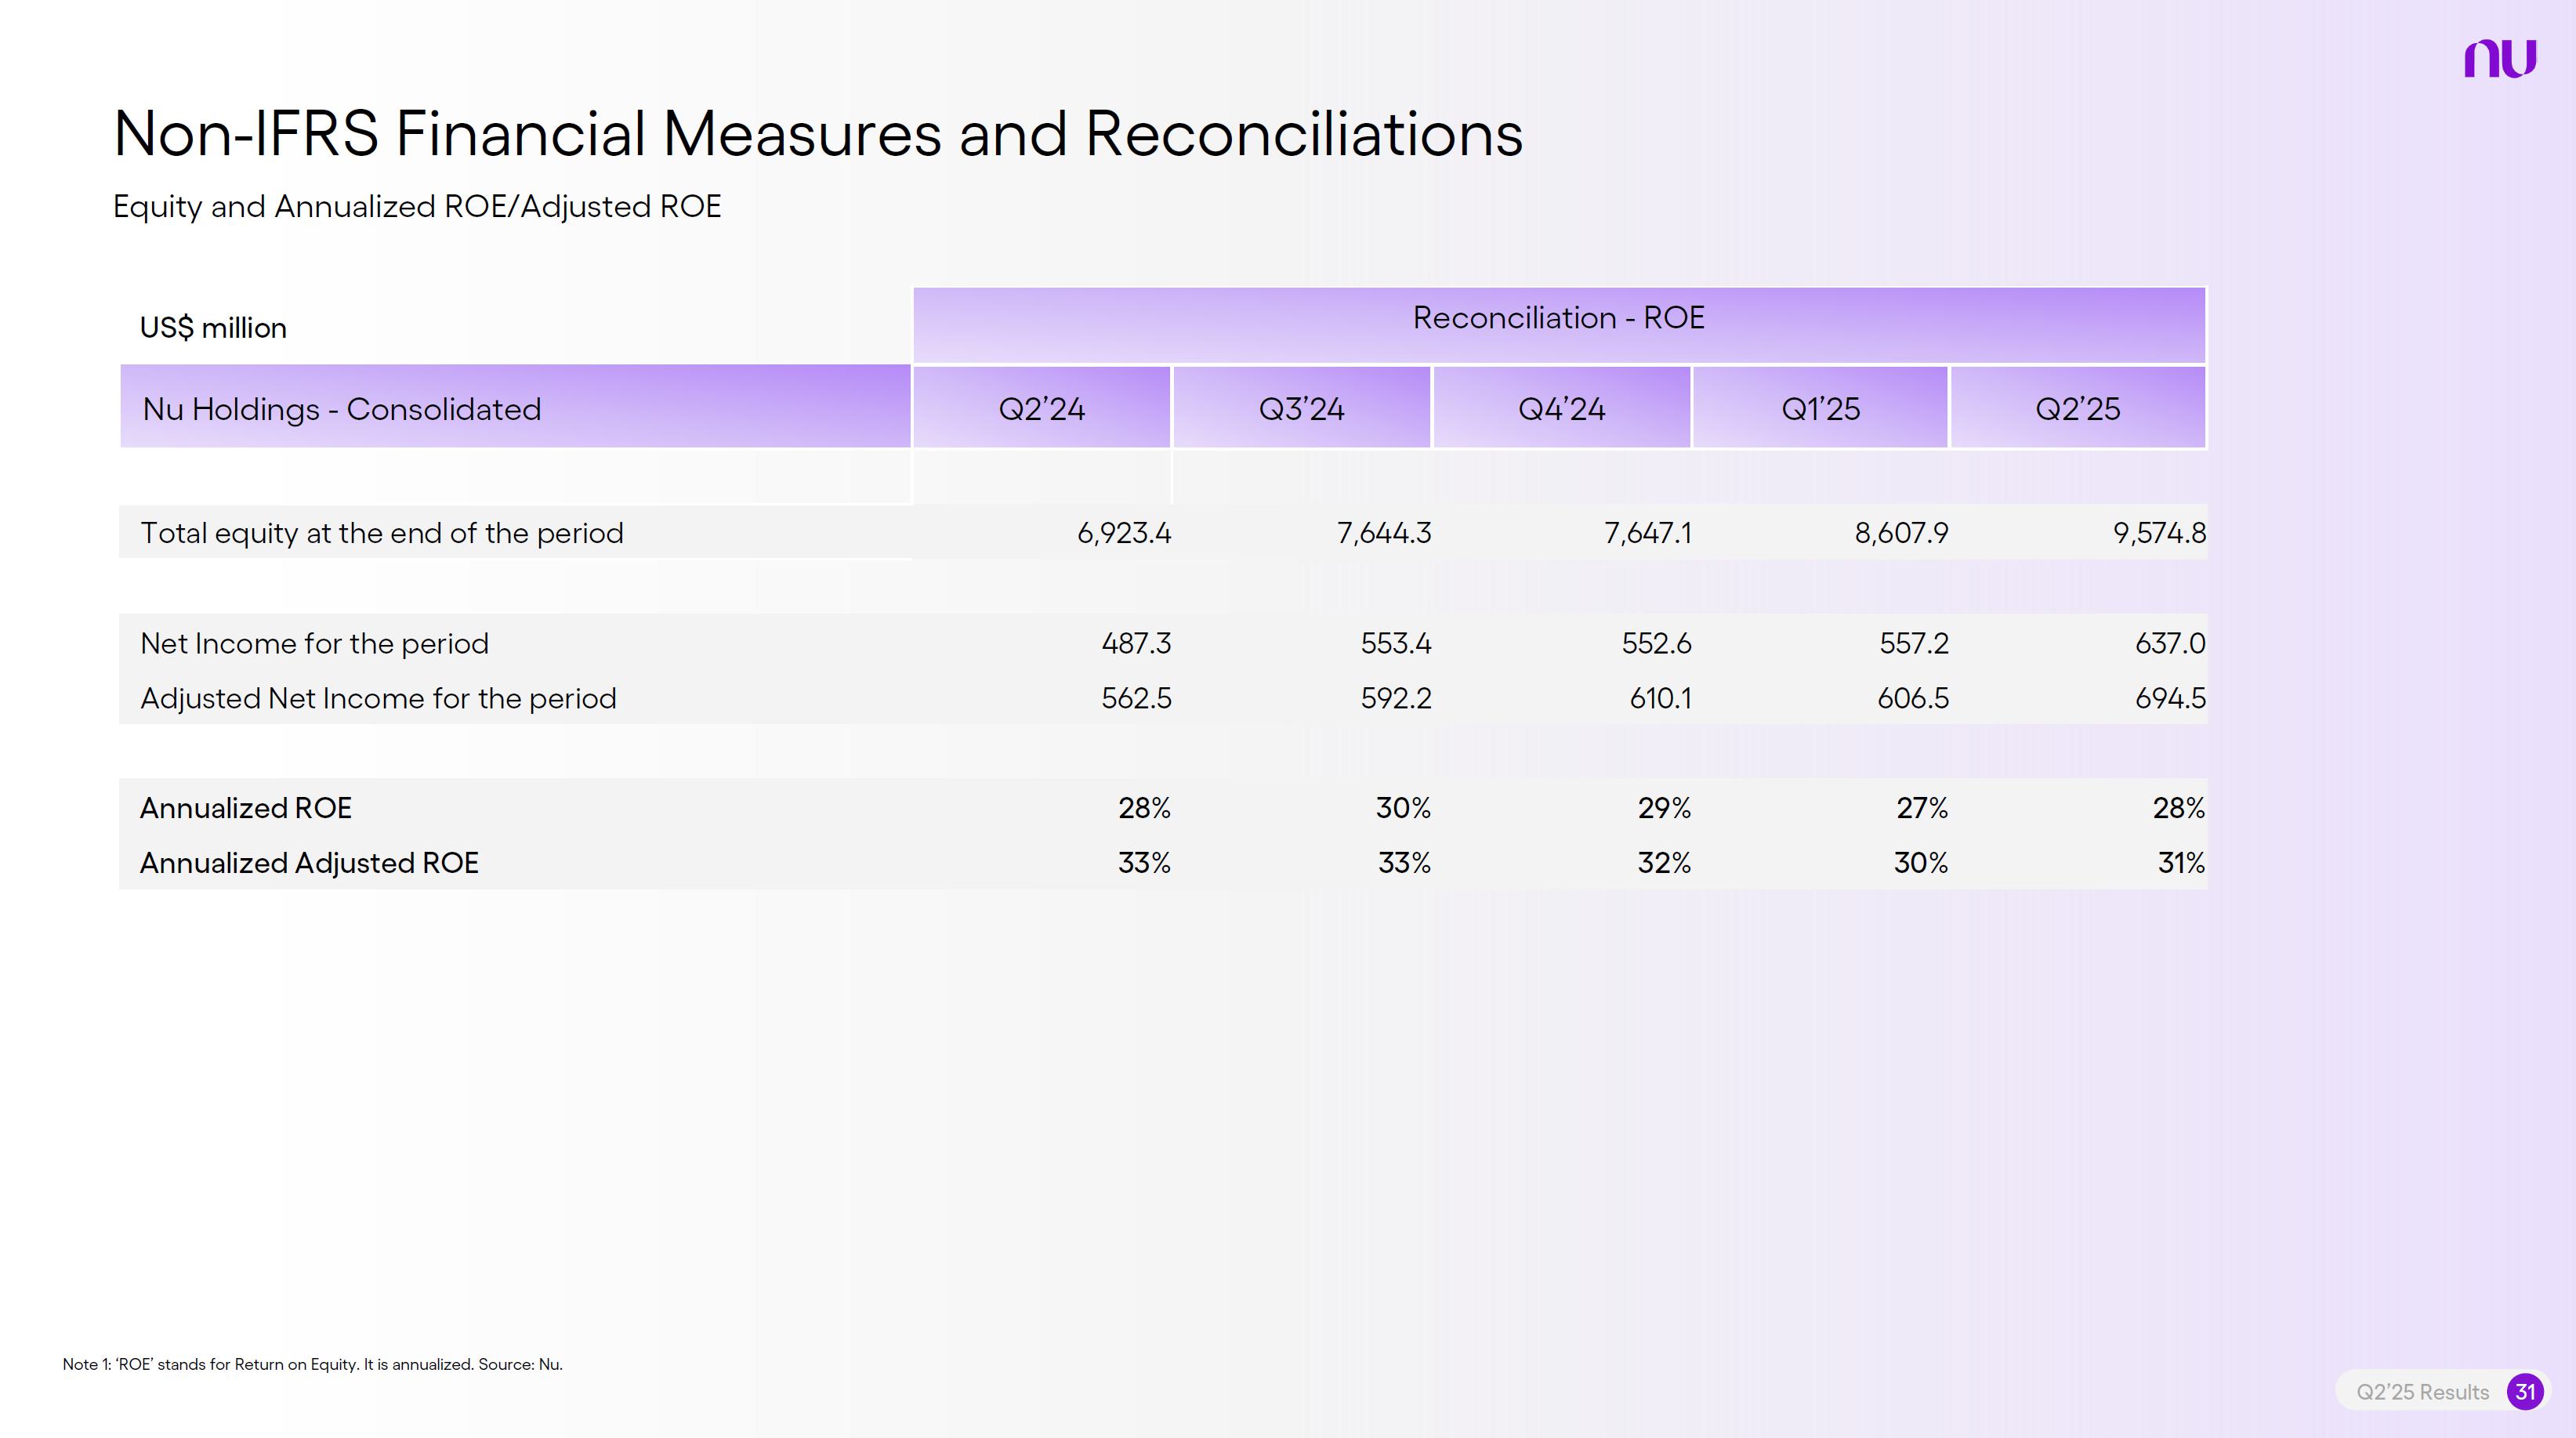Screen dimensions: 2576x1438
Task: Select the Q1'25 column header
Action: click(1820, 408)
